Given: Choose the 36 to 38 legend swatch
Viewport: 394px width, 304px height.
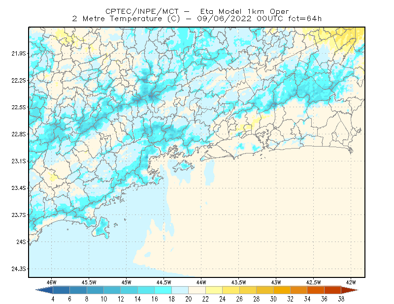Looking at the screenshot, I should (333, 290).
